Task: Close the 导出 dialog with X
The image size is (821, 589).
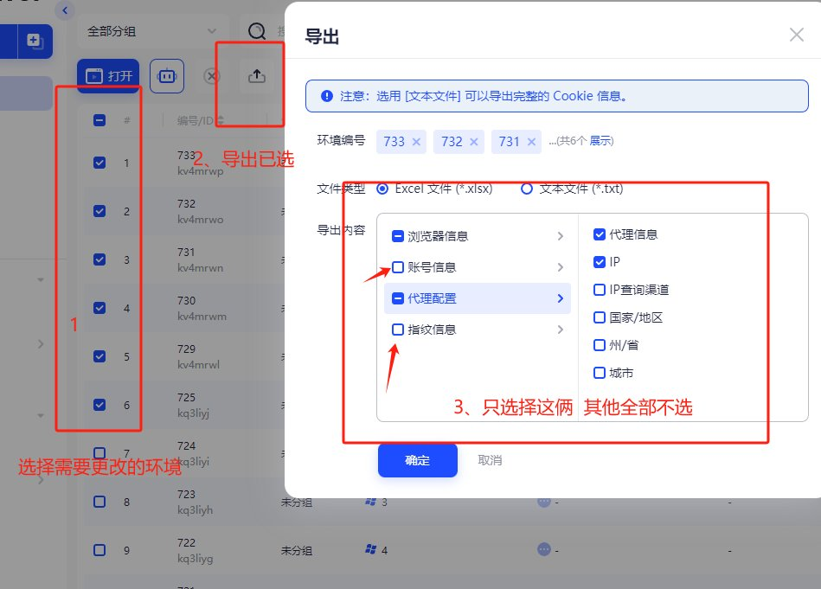Action: point(797,35)
